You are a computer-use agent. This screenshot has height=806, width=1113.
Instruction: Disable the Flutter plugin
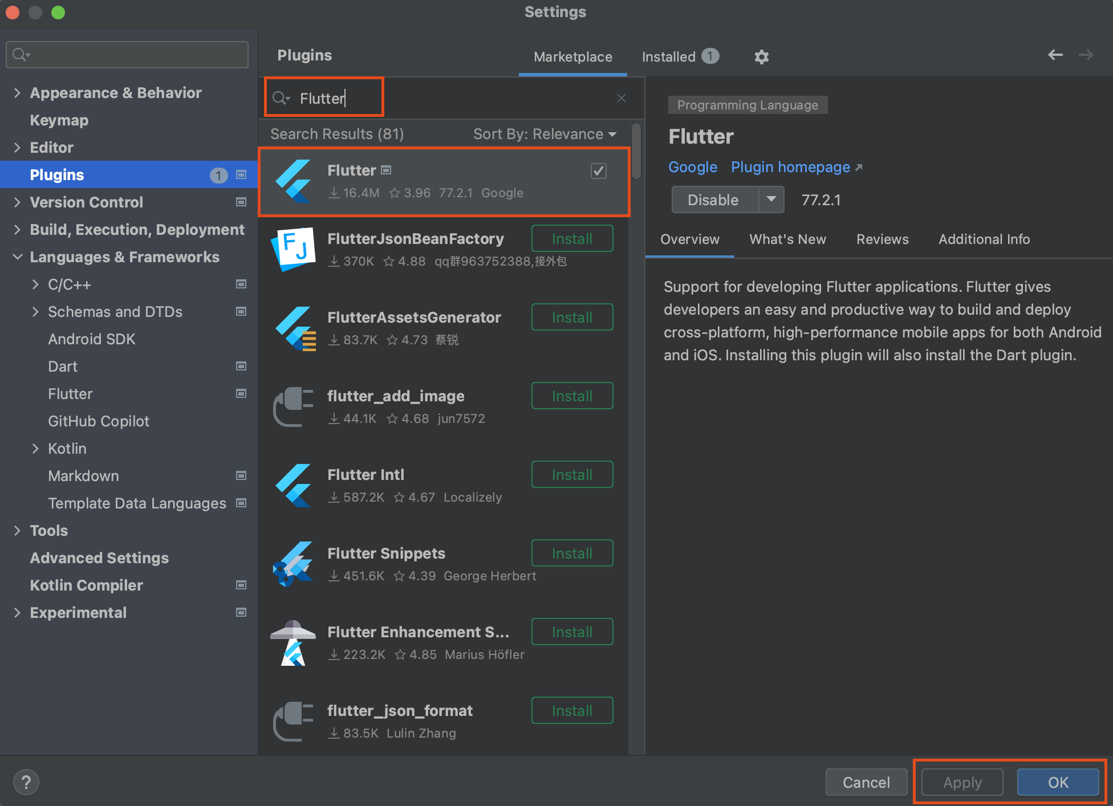pyautogui.click(x=715, y=200)
